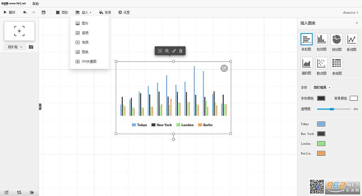
Task: Open Settings (设置) gear
Action: [124, 12]
